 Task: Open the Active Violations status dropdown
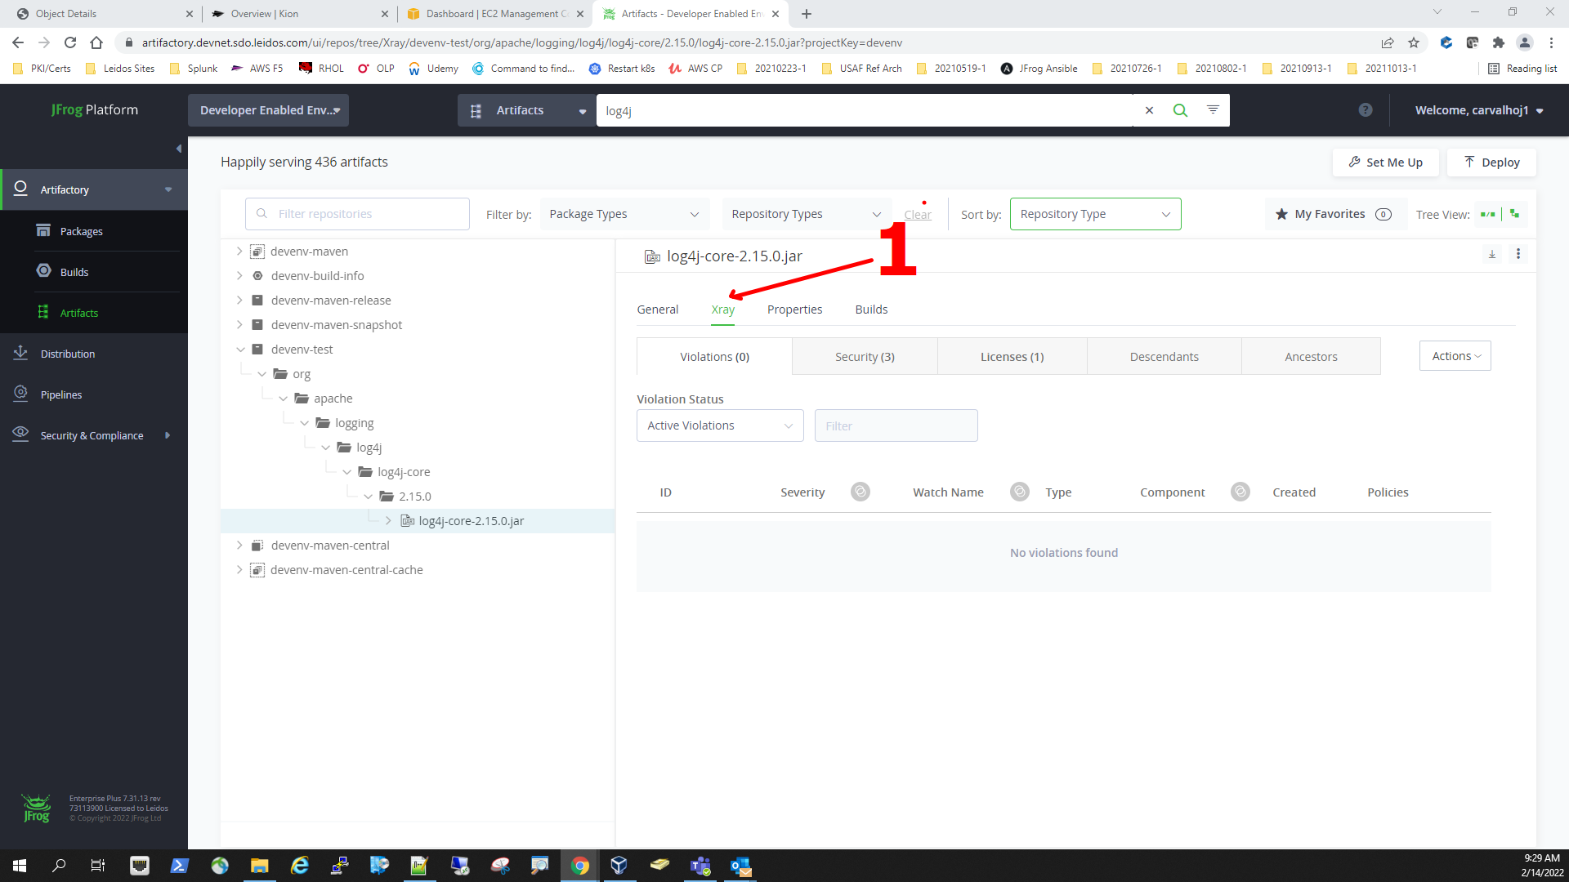pos(720,425)
